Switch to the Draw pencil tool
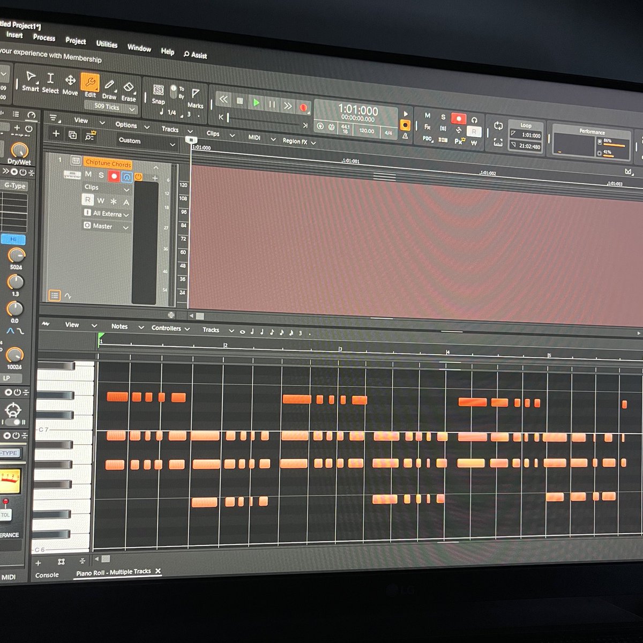 (x=109, y=89)
